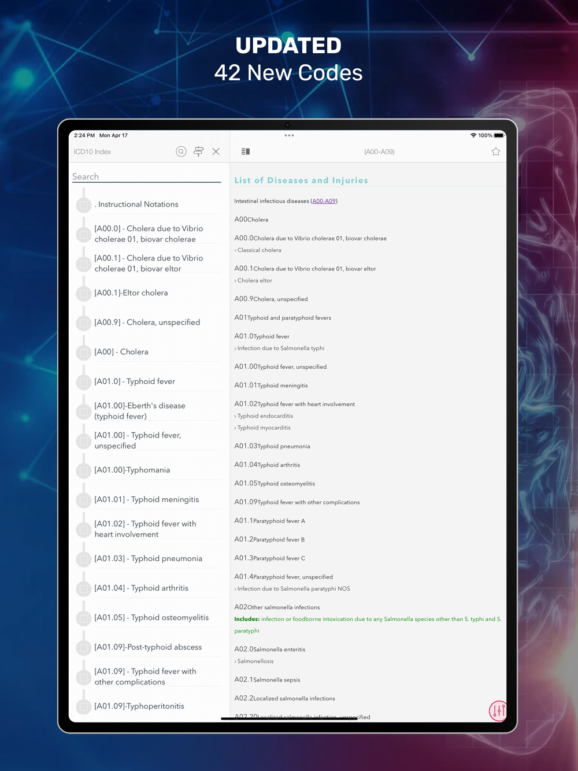The width and height of the screenshot is (578, 771).
Task: Open [A00.9] - Cholera, unspecified entry
Action: 147,322
